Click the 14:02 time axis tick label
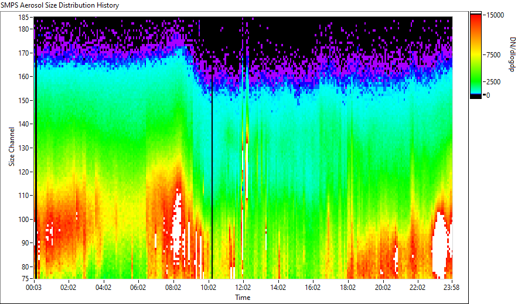Image resolution: width=518 pixels, height=304 pixels. [x=278, y=288]
